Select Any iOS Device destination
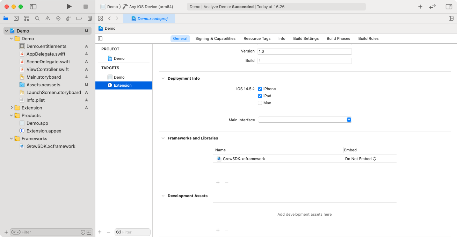The image size is (457, 237). (148, 7)
